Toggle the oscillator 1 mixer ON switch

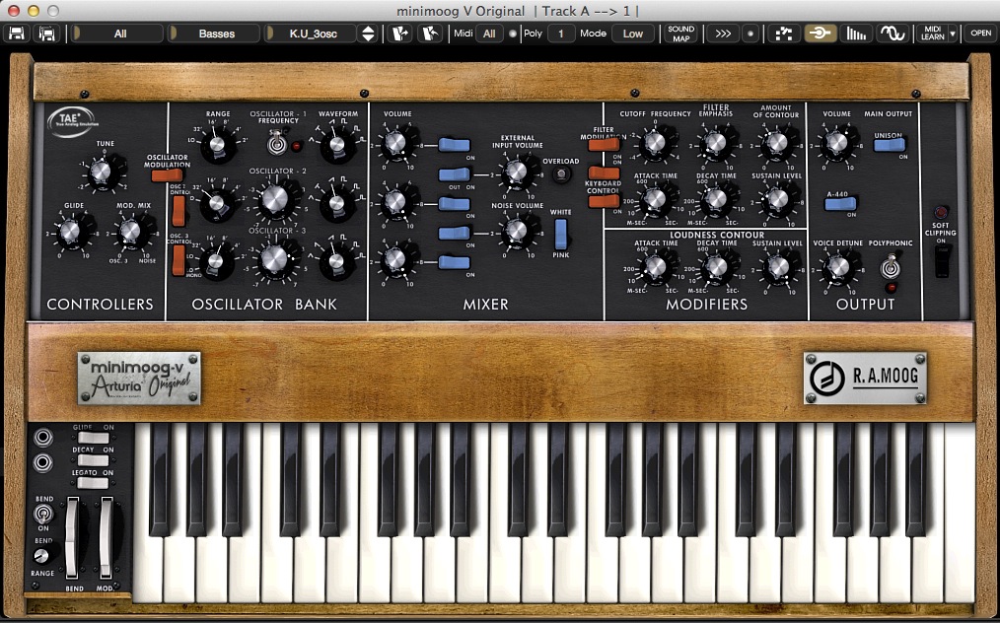[454, 145]
